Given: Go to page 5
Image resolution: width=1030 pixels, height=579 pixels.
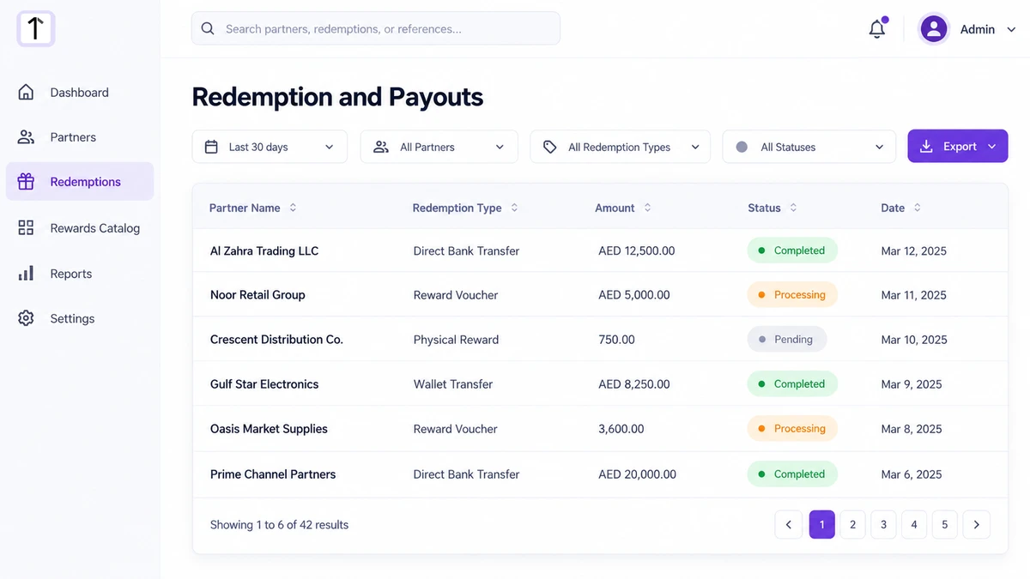Looking at the screenshot, I should [944, 525].
